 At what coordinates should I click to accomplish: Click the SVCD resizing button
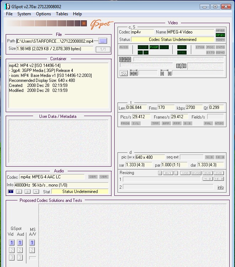196,173
